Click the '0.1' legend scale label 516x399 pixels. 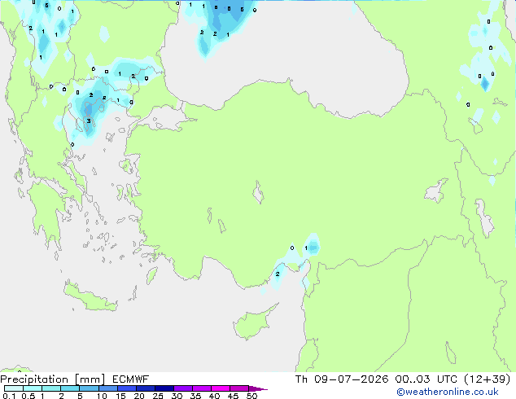click(x=9, y=396)
